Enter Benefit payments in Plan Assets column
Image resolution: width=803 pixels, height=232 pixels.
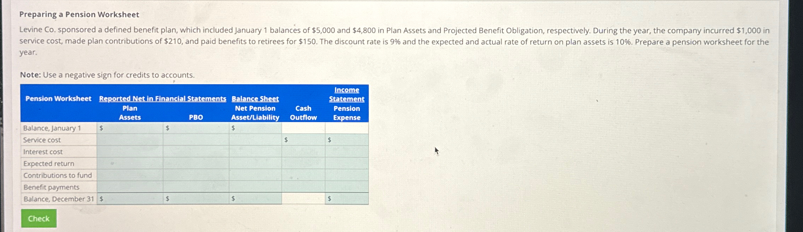pyautogui.click(x=128, y=187)
